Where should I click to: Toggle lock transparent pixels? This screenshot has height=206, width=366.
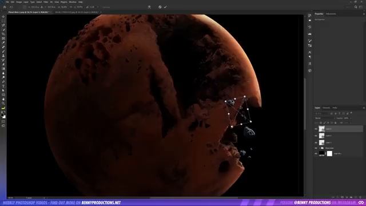coord(321,122)
